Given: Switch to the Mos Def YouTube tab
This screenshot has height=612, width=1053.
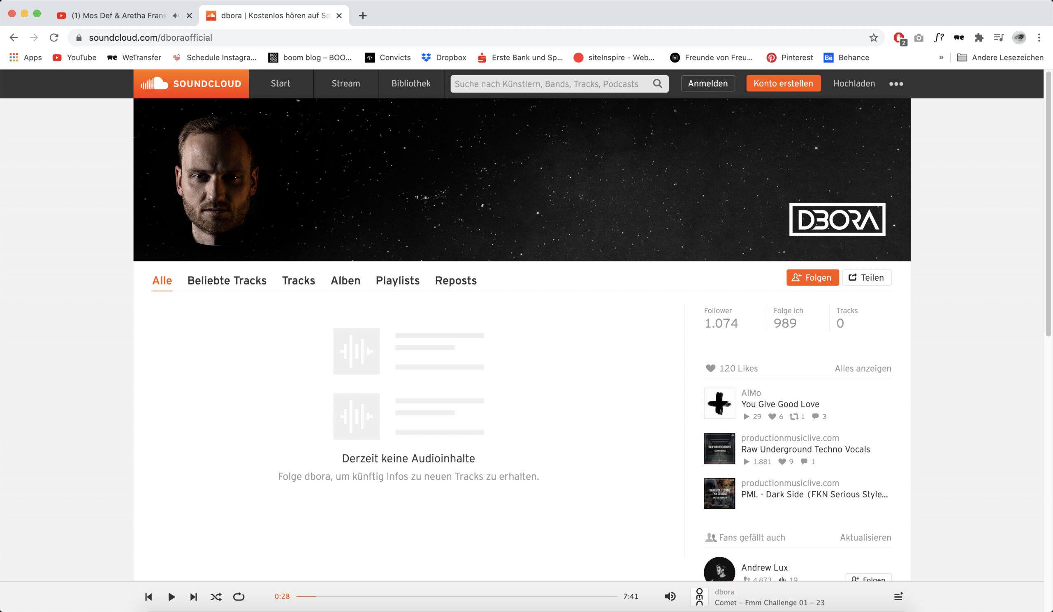Looking at the screenshot, I should 119,16.
